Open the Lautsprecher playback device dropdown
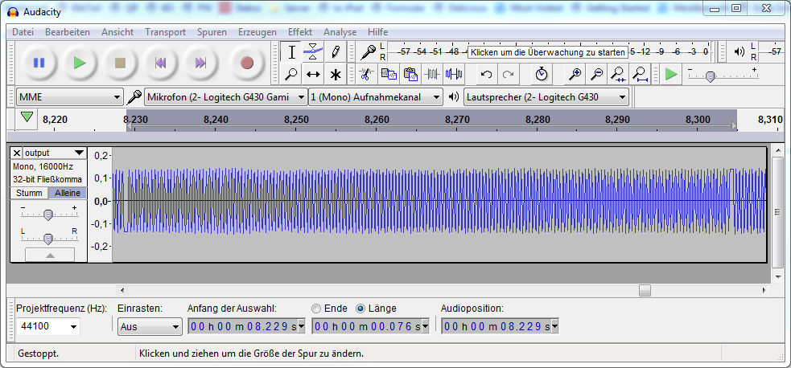Image resolution: width=791 pixels, height=368 pixels. [546, 96]
